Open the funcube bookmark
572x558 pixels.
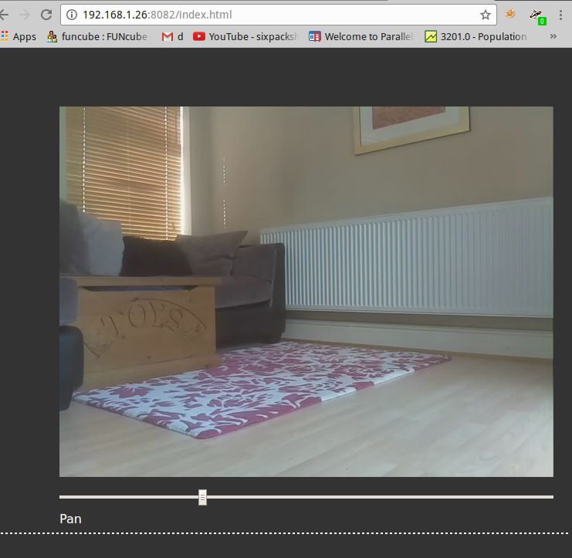(97, 36)
